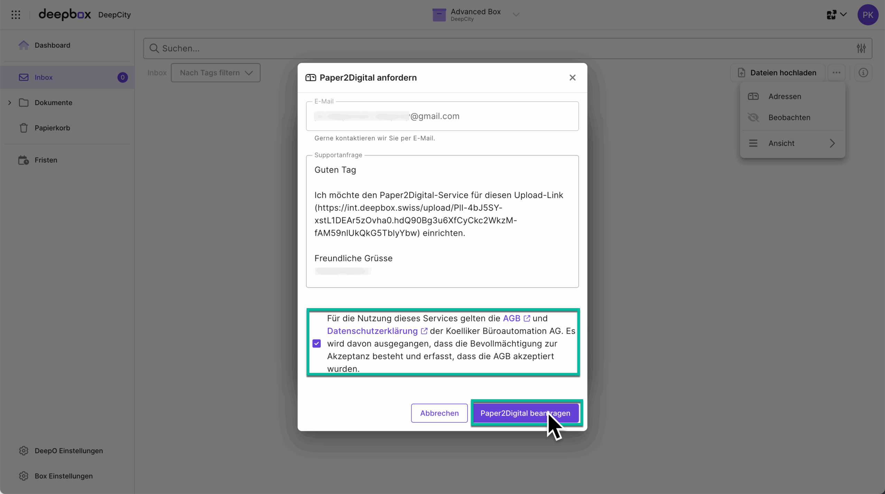The width and height of the screenshot is (885, 494).
Task: Open the info panel icon
Action: [x=863, y=73]
